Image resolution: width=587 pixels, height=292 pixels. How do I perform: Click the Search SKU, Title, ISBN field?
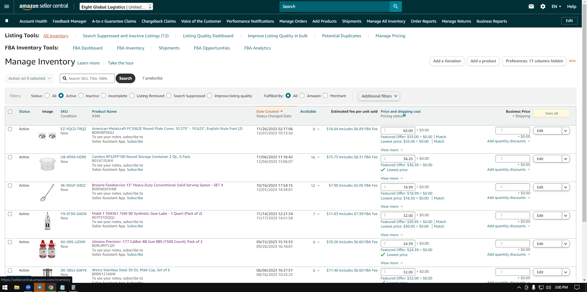87,78
